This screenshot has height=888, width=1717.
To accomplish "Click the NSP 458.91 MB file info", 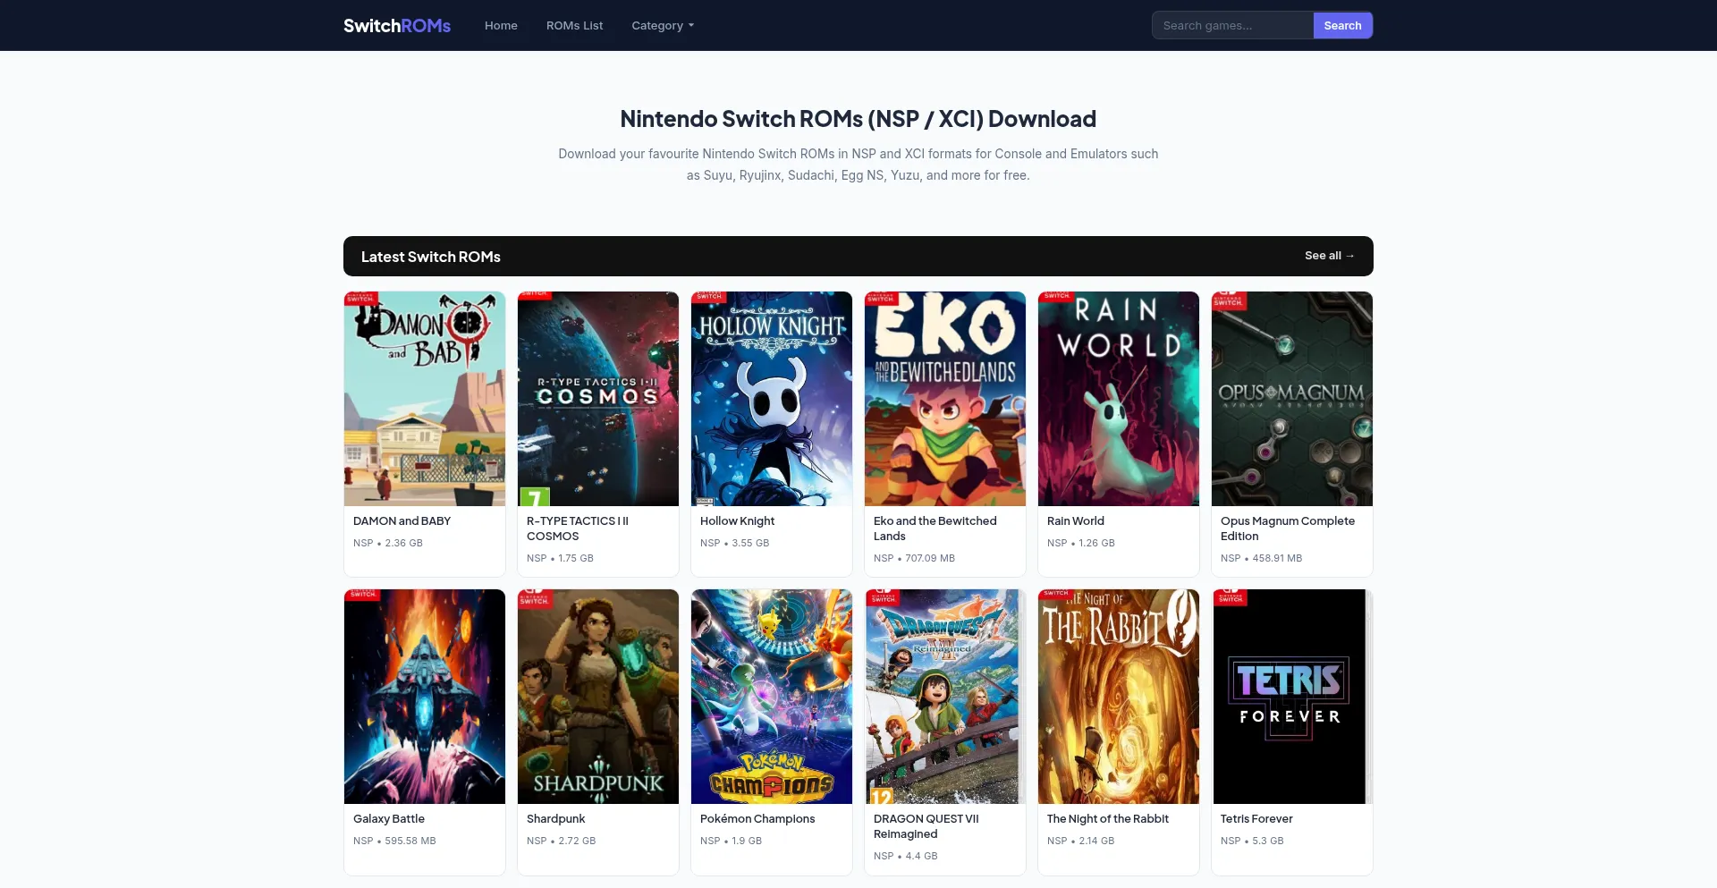I will coord(1262,558).
